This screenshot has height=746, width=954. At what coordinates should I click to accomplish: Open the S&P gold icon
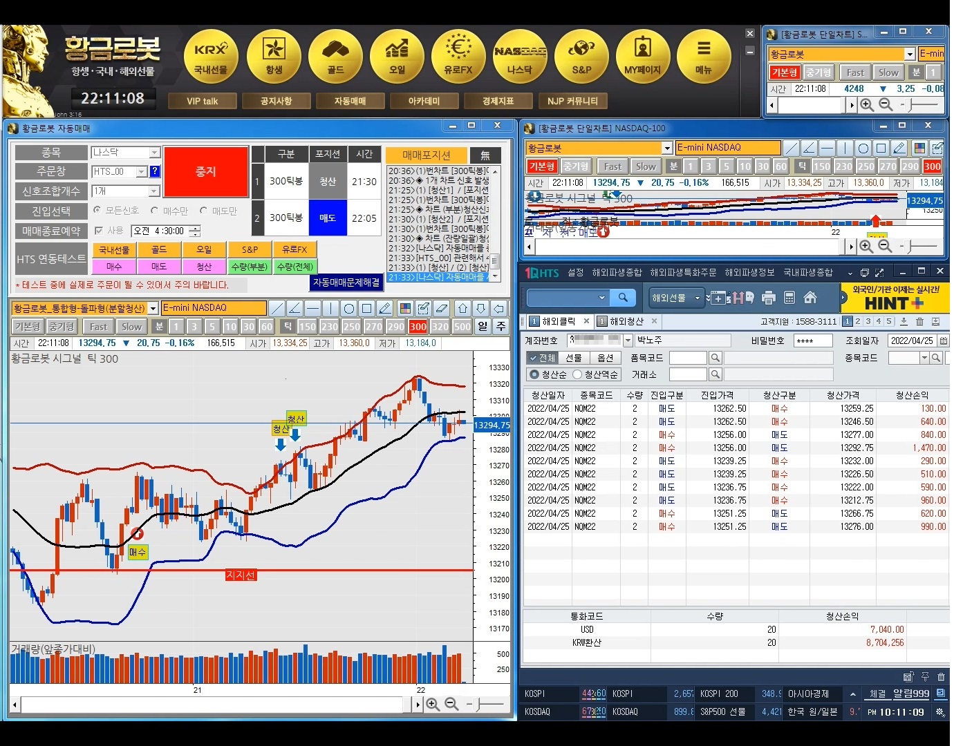click(581, 56)
